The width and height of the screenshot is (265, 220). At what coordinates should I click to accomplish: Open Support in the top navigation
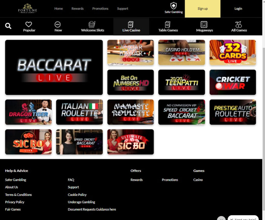pyautogui.click(x=122, y=9)
